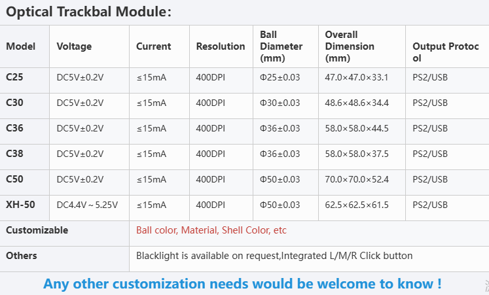The image size is (489, 295).
Task: Click the Resolution column header
Action: [221, 46]
